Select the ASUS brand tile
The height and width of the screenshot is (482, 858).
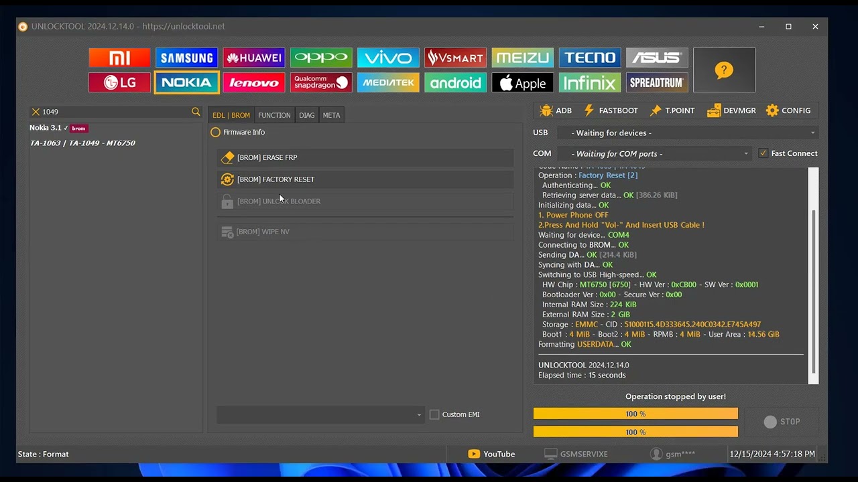pyautogui.click(x=657, y=58)
